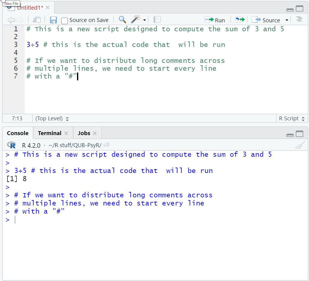Click line number 1 in the gutter
Screen dimensions: 309x281
pos(16,29)
